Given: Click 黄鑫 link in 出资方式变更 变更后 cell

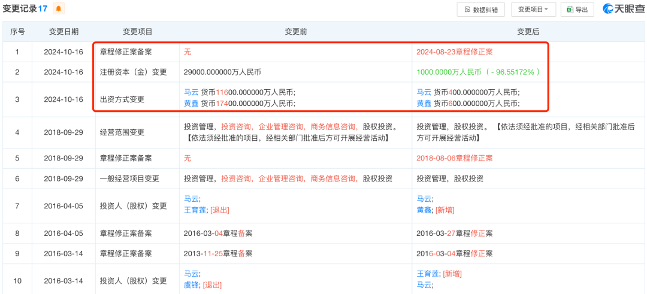Looking at the screenshot, I should point(424,104).
